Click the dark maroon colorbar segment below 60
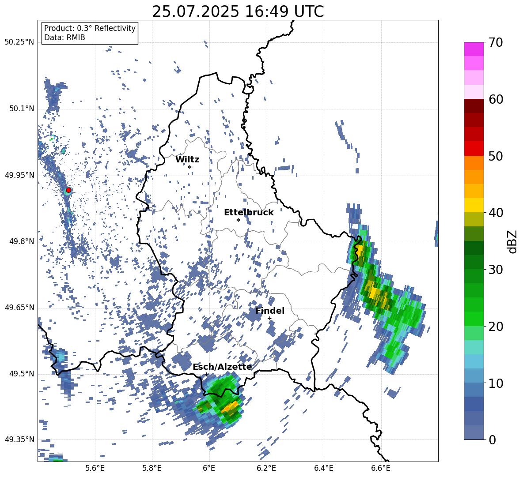 474,106
